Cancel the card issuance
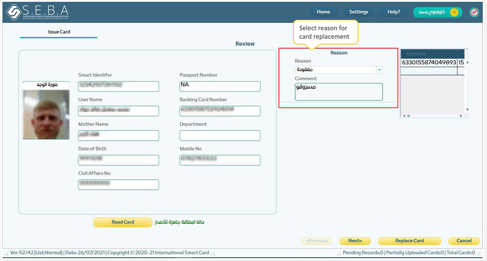The image size is (487, 261). [x=464, y=241]
